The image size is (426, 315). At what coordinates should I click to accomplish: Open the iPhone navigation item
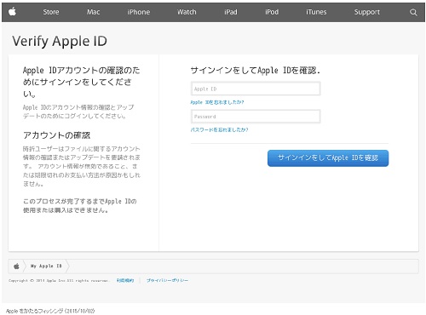138,12
